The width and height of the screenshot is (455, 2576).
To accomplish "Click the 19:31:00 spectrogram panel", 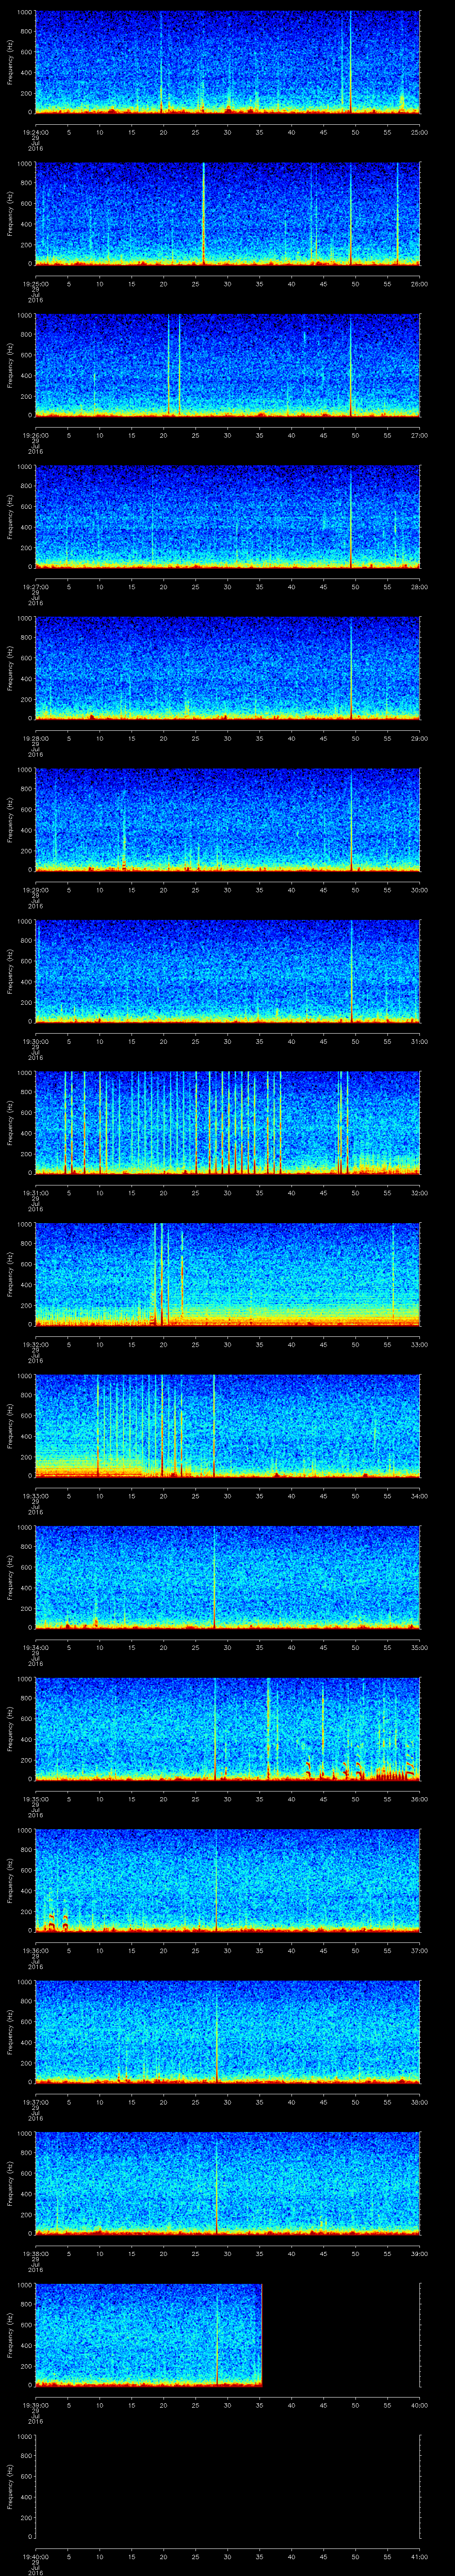I will [x=227, y=1122].
